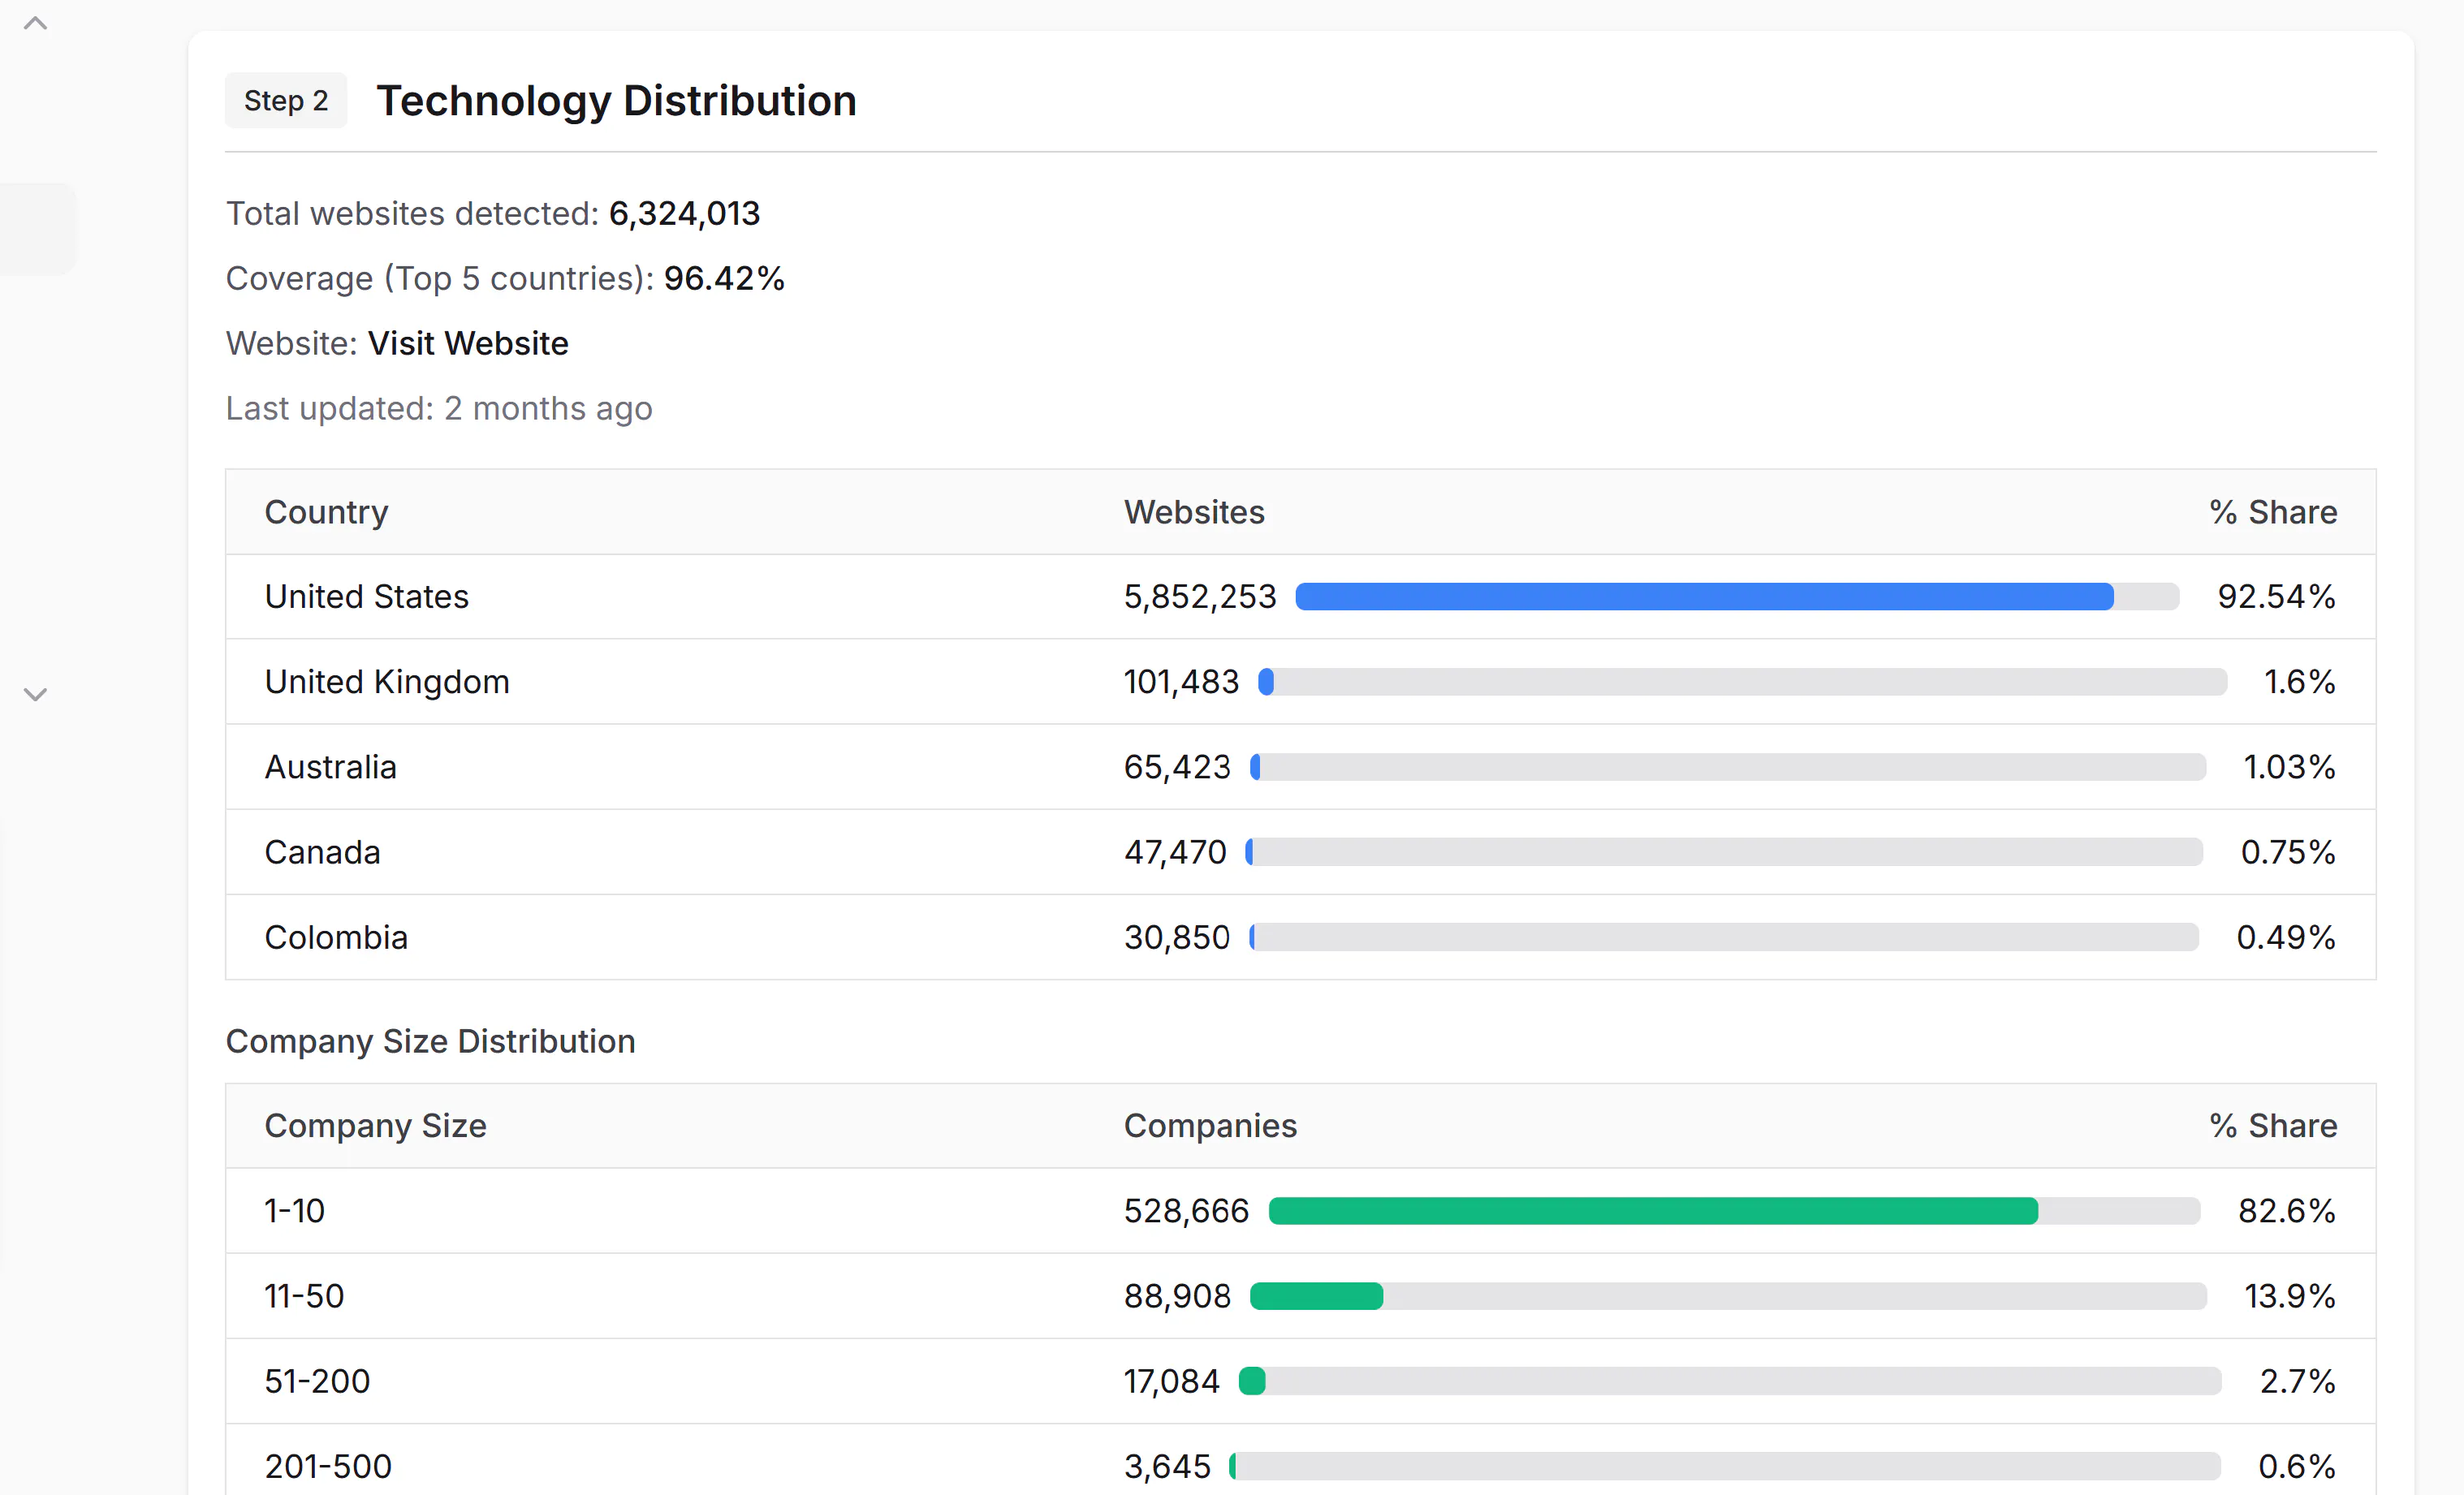Click the 96.42% coverage value
The width and height of the screenshot is (2464, 1495).
(x=724, y=278)
